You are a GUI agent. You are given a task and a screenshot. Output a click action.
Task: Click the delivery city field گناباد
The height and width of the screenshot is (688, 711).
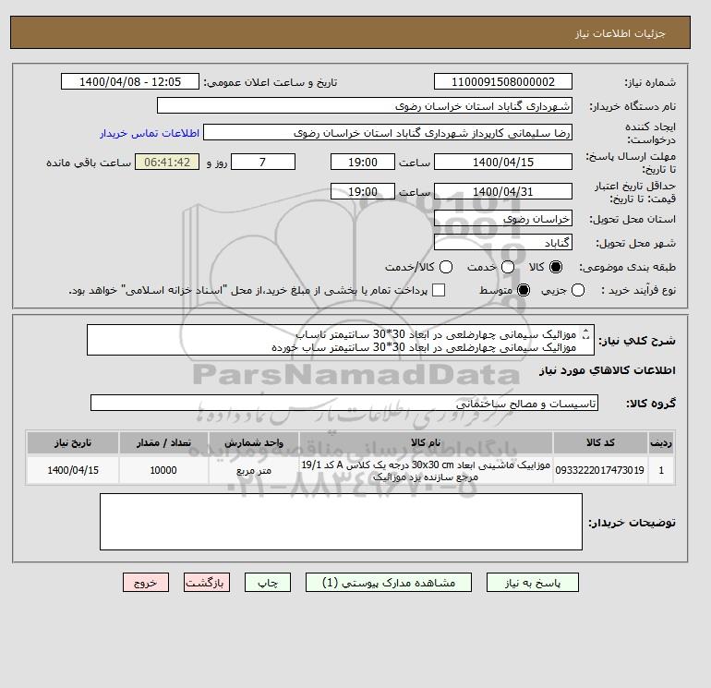tap(503, 243)
